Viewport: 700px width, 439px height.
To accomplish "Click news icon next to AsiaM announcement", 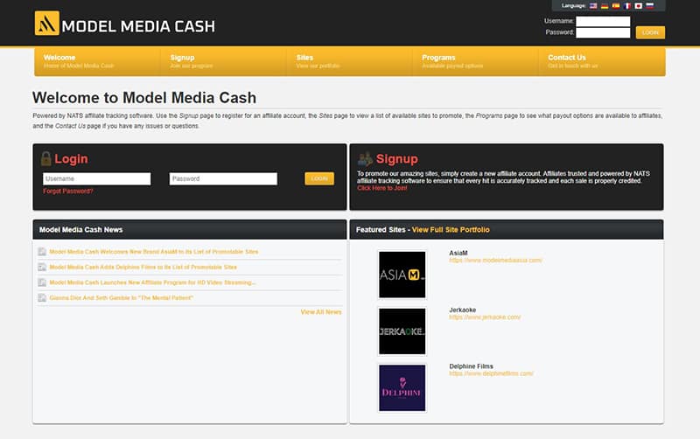I will [42, 252].
